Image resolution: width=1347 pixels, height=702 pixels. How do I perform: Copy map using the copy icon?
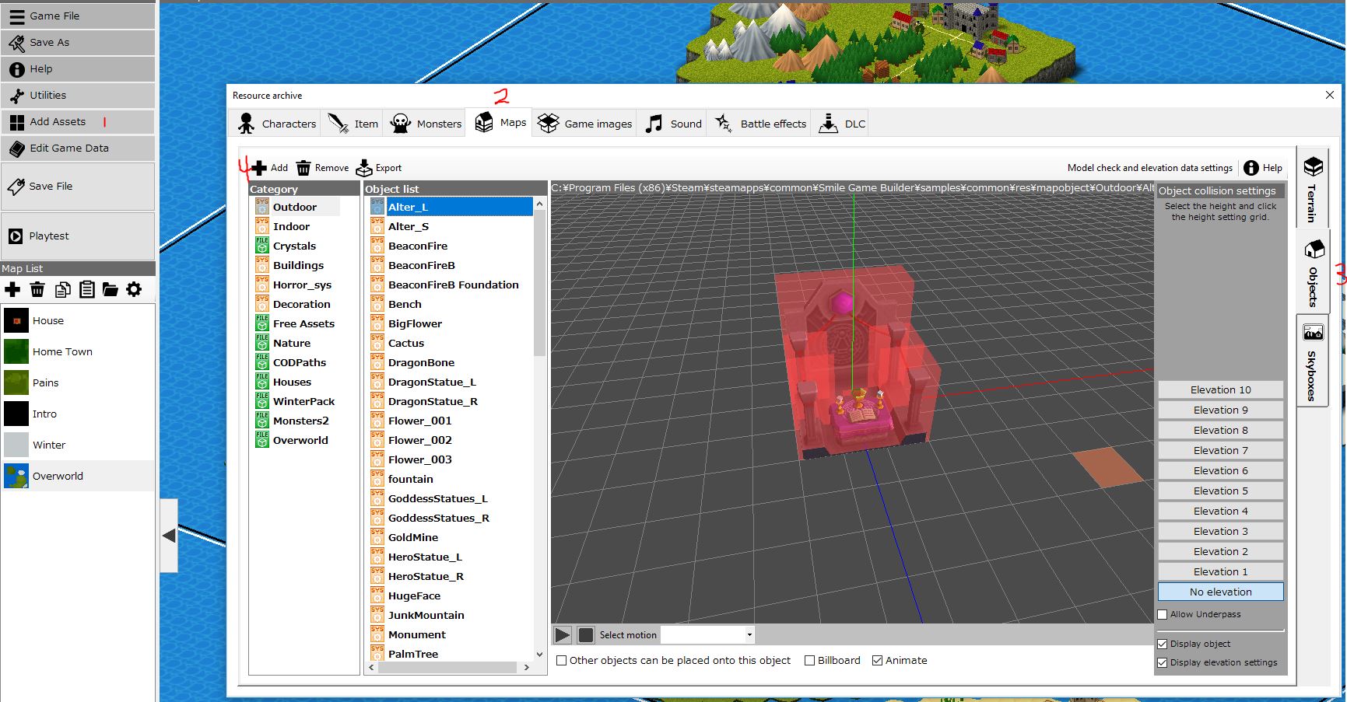[62, 290]
